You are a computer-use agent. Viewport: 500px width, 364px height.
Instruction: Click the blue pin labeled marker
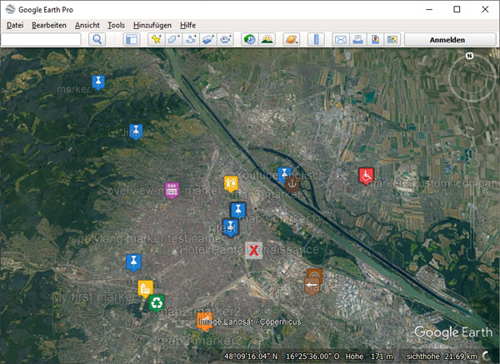point(98,82)
